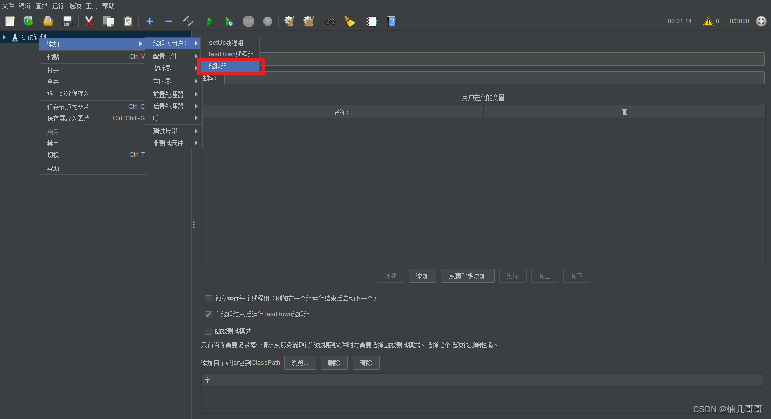Viewport: 771px width, 419px height.
Task: Expand the 添加 submenu entry
Action: pyautogui.click(x=93, y=44)
